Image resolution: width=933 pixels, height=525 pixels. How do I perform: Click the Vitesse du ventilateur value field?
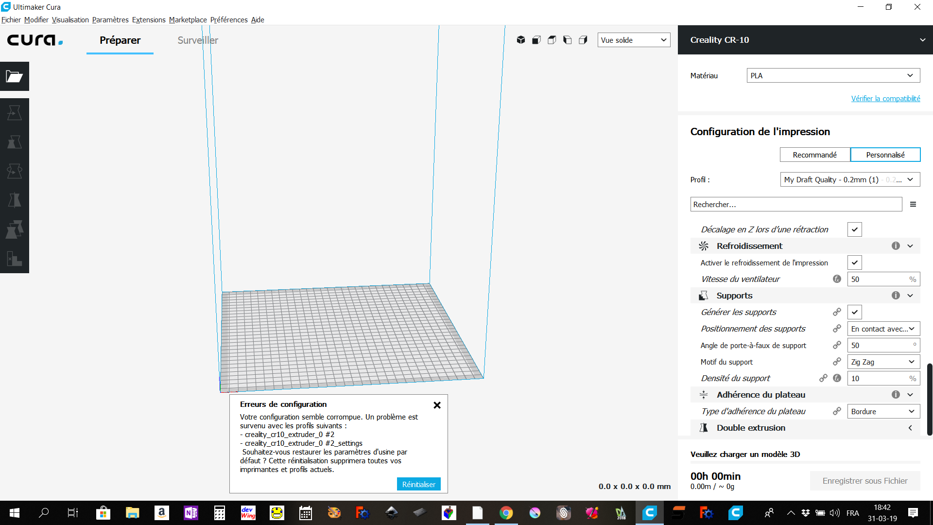(x=883, y=279)
